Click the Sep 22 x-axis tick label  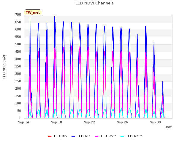click(x=90, y=122)
